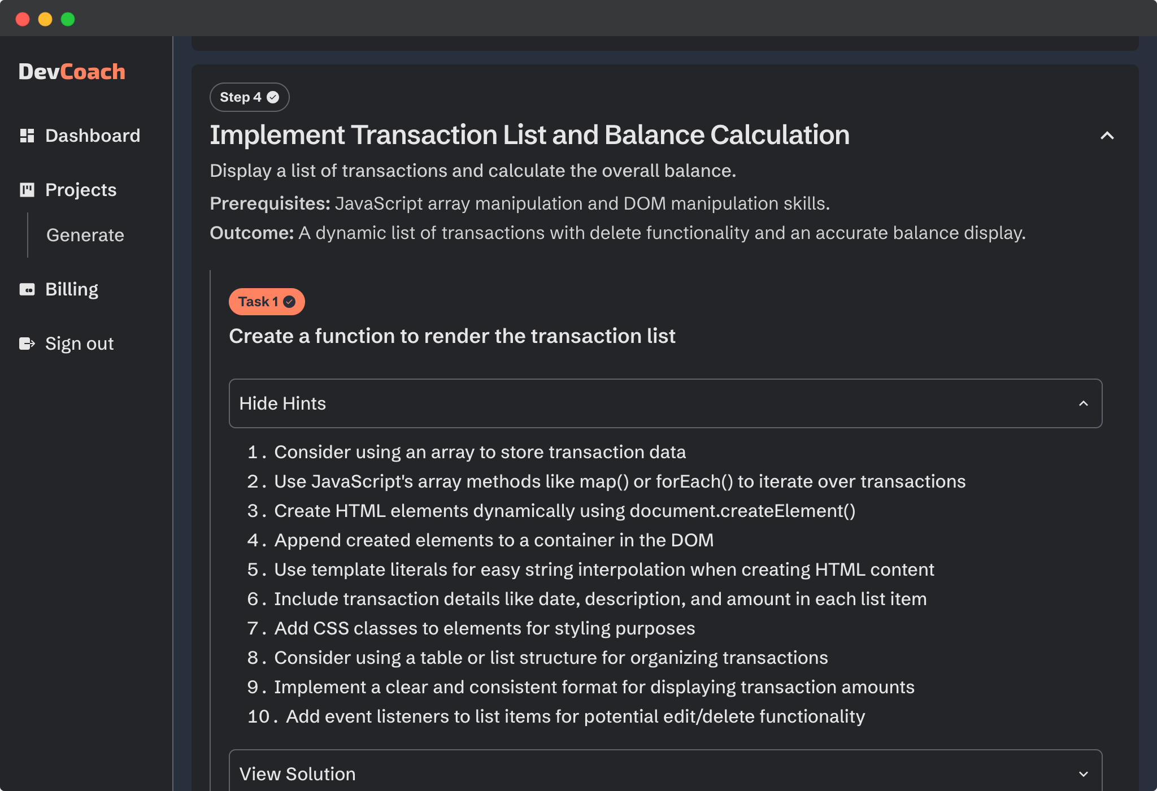Click the Dashboard icon in sidebar
1157x791 pixels.
pyautogui.click(x=27, y=136)
